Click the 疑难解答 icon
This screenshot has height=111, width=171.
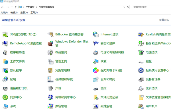point(96,106)
